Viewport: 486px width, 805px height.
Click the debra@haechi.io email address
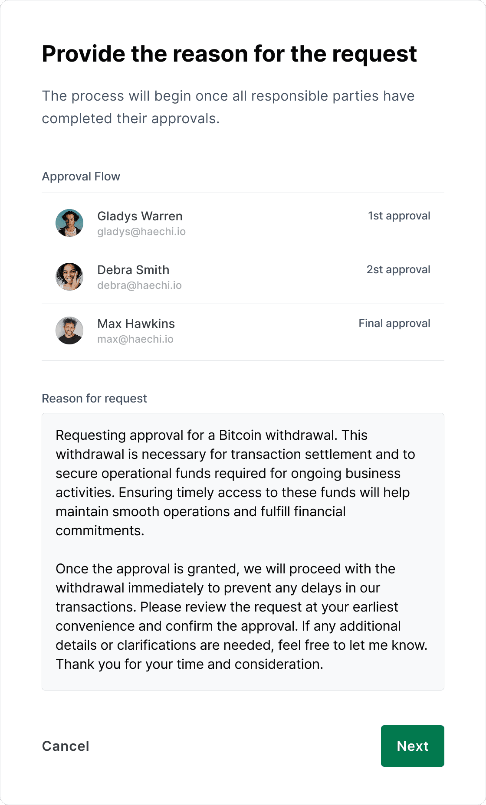point(139,285)
